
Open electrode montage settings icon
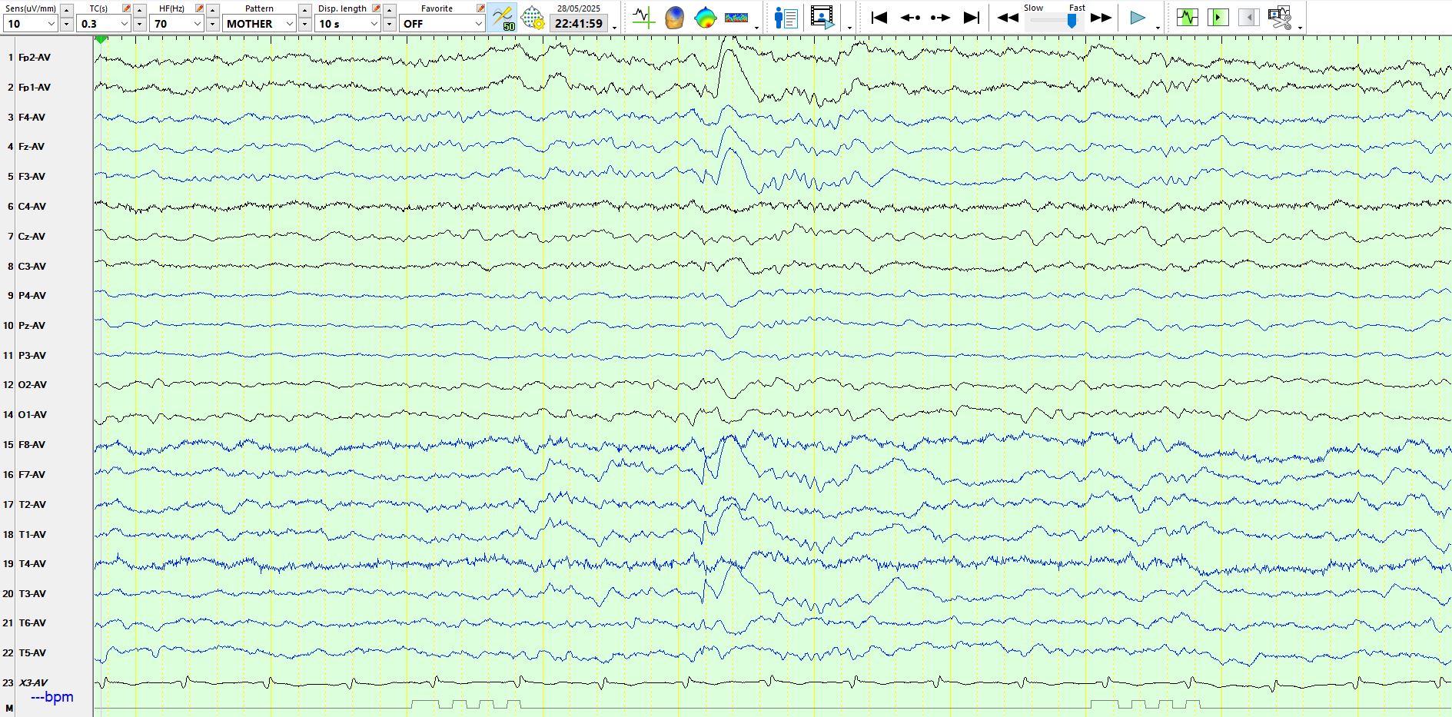pyautogui.click(x=533, y=18)
